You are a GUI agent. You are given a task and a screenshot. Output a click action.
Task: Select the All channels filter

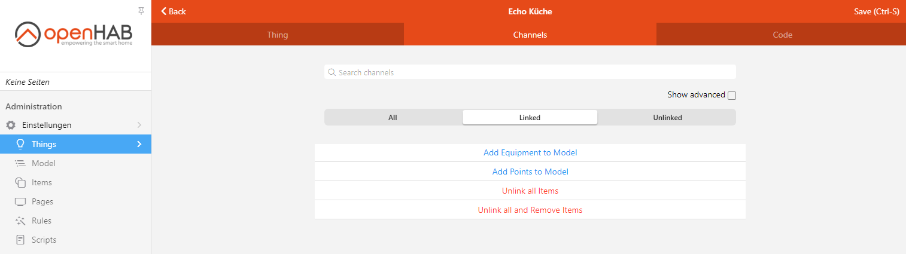[x=393, y=118]
